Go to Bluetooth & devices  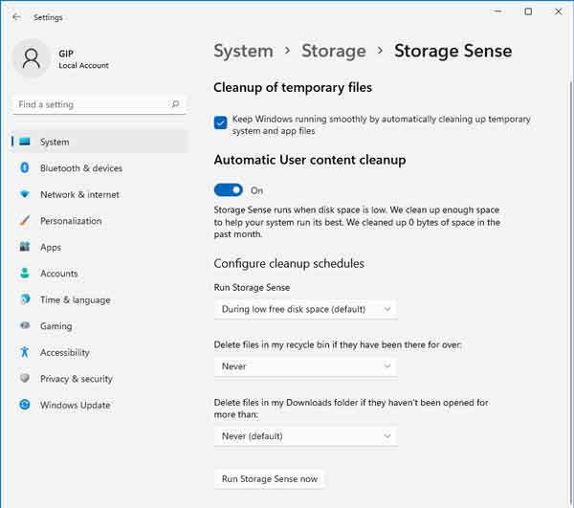[x=99, y=168]
